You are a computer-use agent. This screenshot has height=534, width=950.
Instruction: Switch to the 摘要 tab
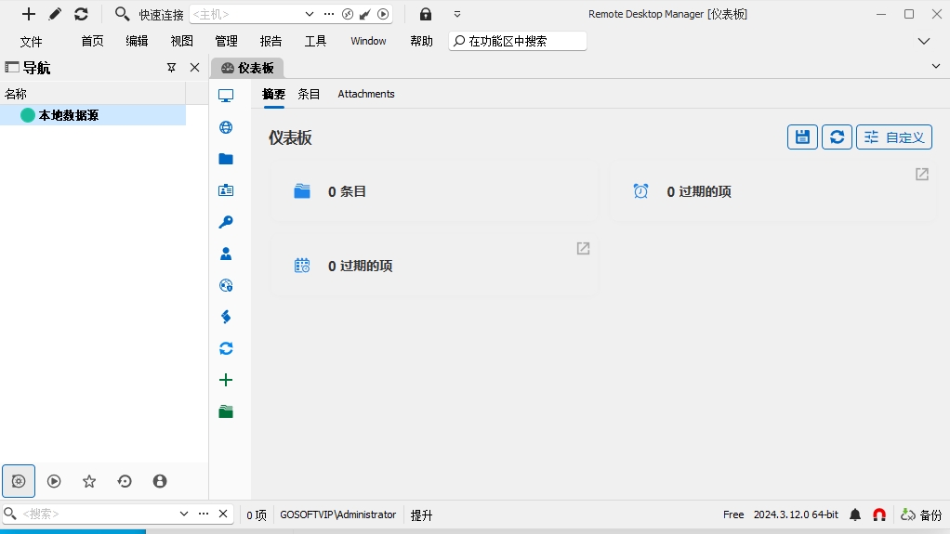274,94
